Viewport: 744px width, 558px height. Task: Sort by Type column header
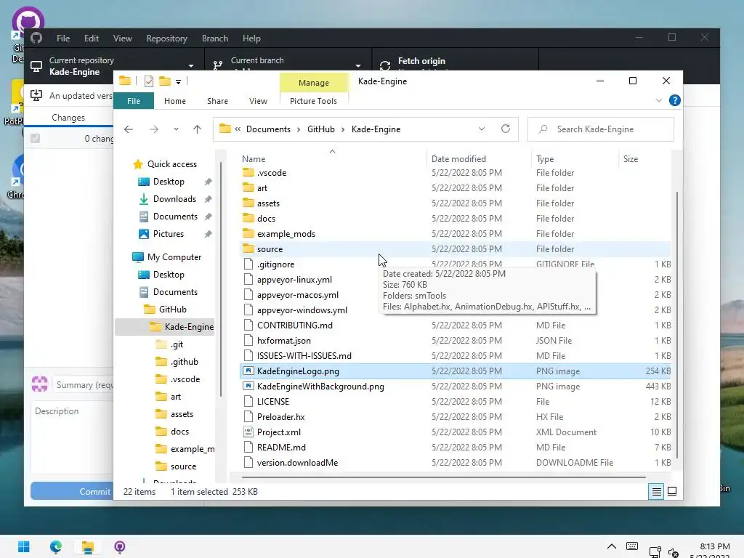545,159
